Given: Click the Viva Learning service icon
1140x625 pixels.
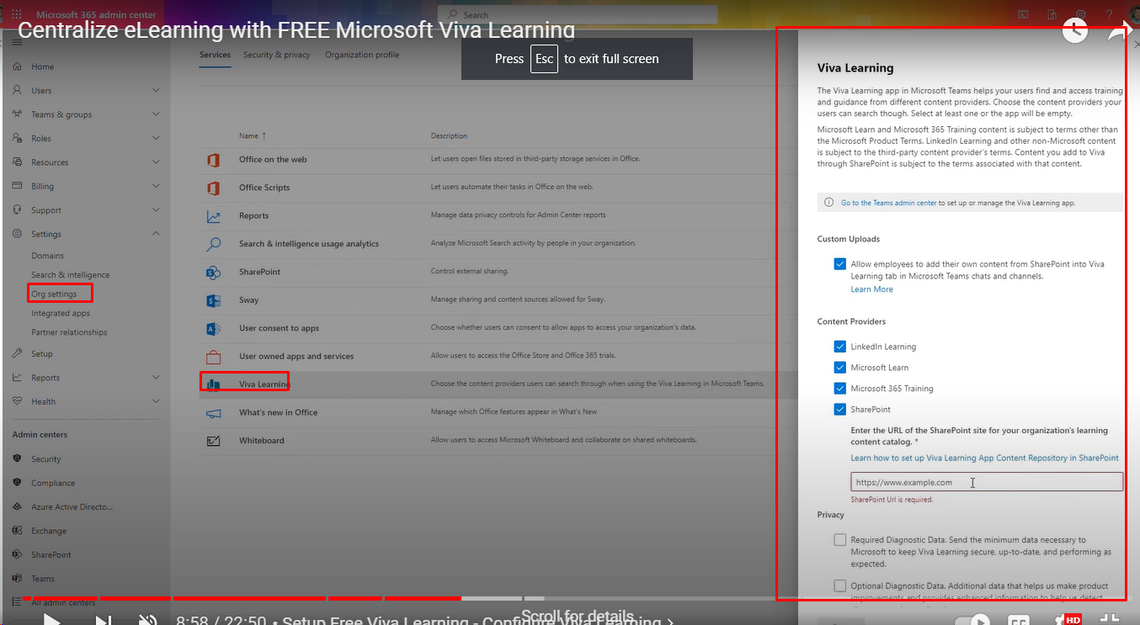Looking at the screenshot, I should coord(213,384).
